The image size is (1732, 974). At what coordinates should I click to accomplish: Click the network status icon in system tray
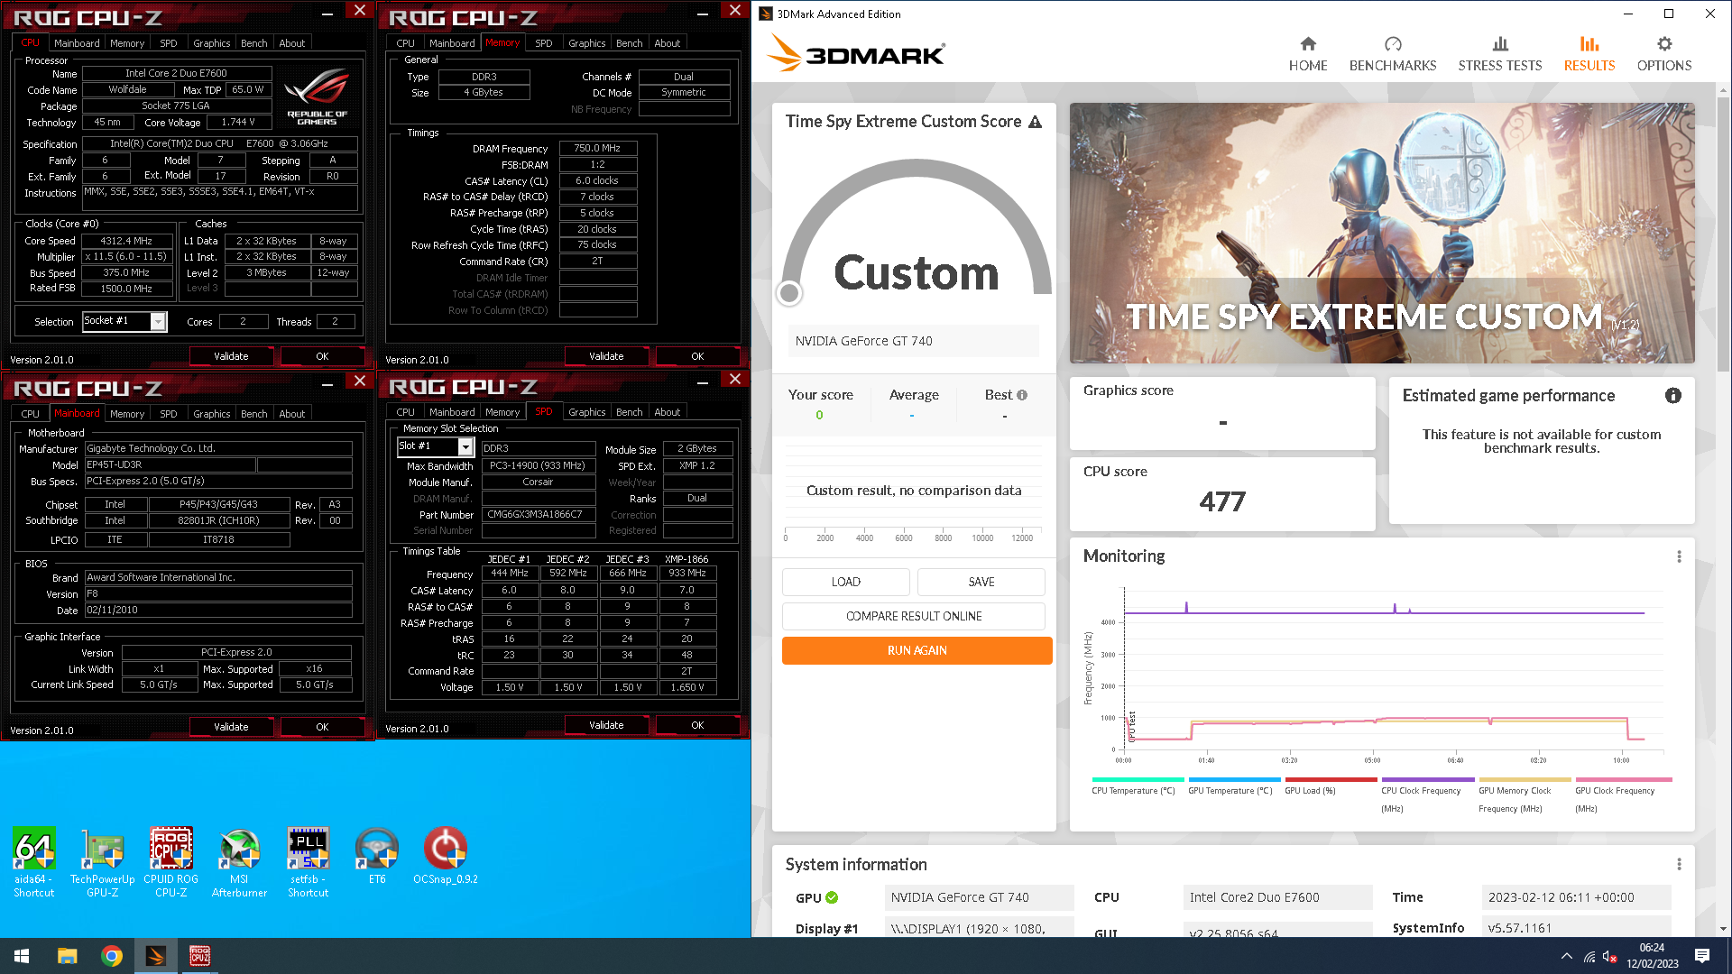[1589, 956]
